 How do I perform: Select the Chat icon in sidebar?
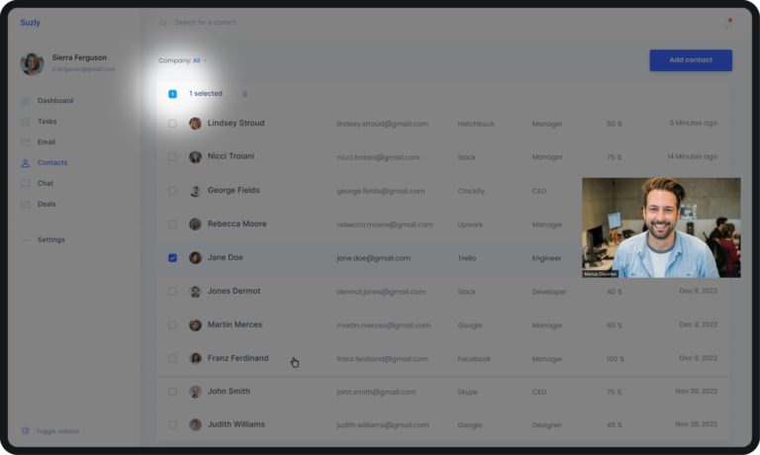click(26, 184)
